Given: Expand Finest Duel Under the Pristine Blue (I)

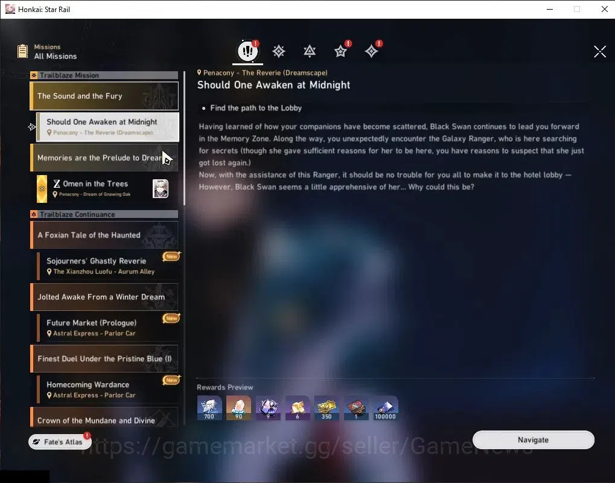Looking at the screenshot, I should [x=104, y=359].
